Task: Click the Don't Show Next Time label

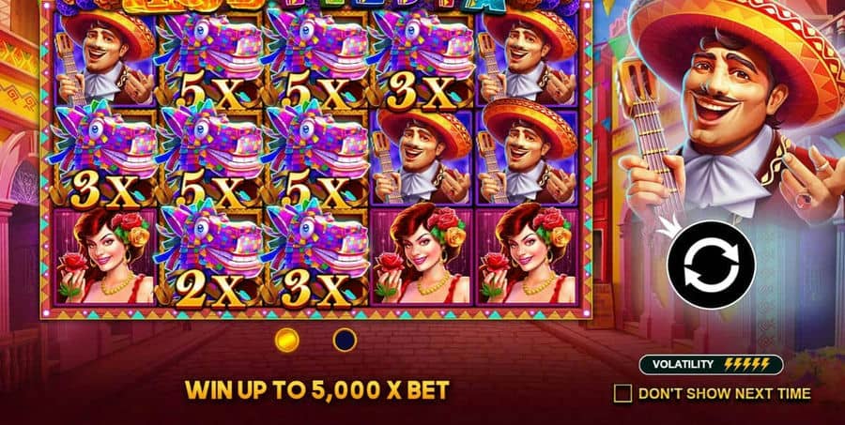Action: click(724, 394)
